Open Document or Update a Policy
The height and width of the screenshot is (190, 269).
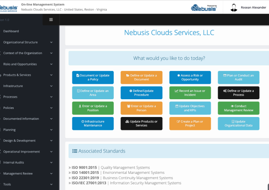click(x=93, y=77)
